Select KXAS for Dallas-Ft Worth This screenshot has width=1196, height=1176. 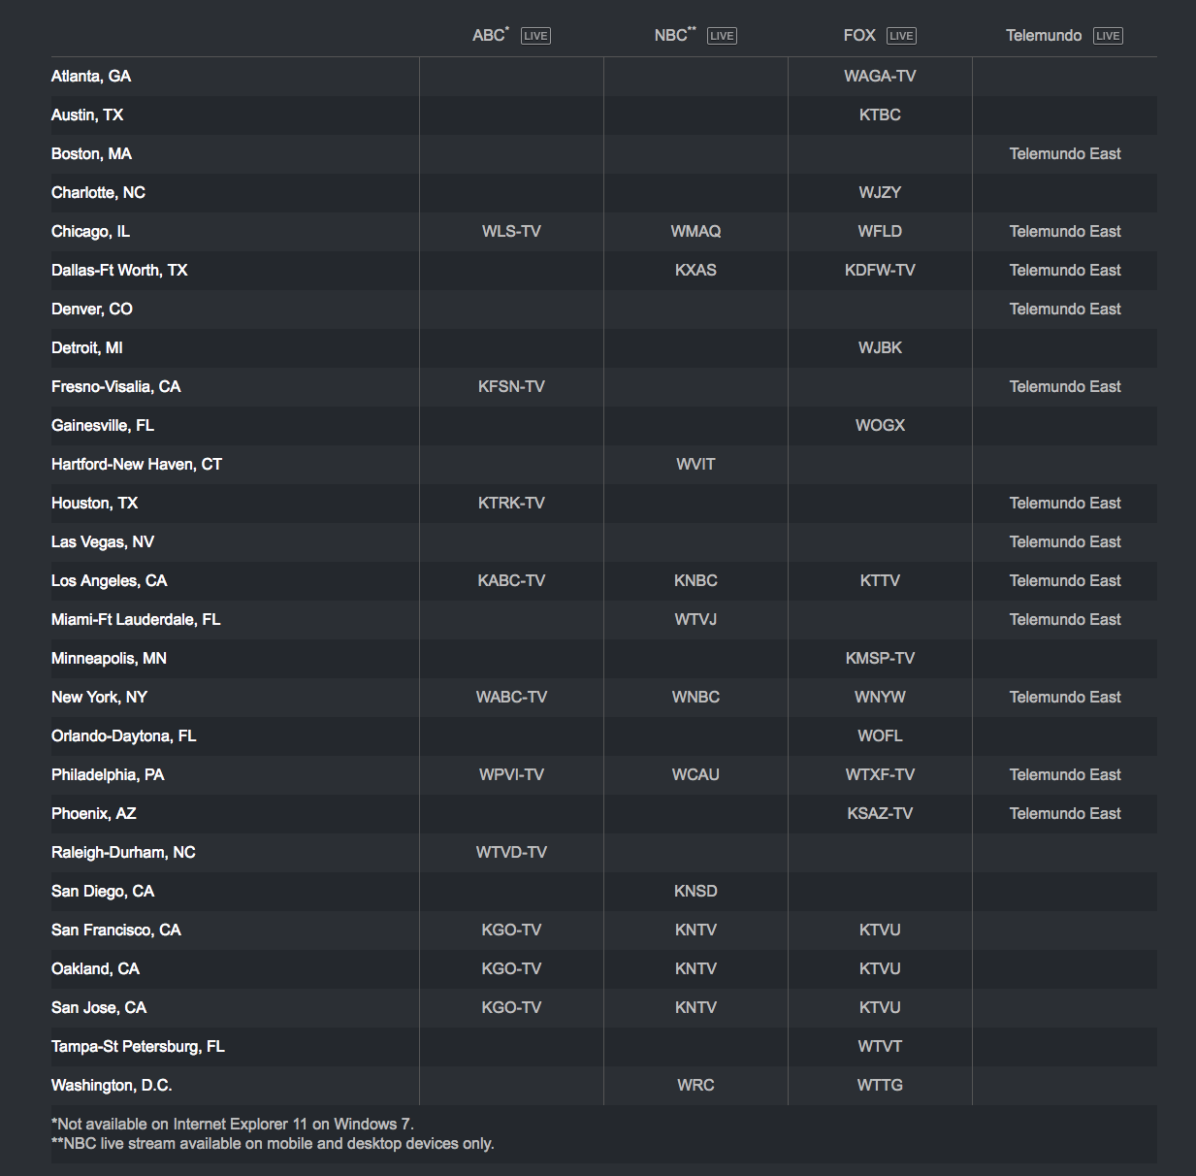[x=695, y=271]
